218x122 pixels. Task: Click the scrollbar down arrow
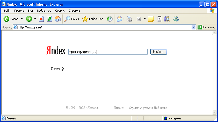tap(214, 112)
